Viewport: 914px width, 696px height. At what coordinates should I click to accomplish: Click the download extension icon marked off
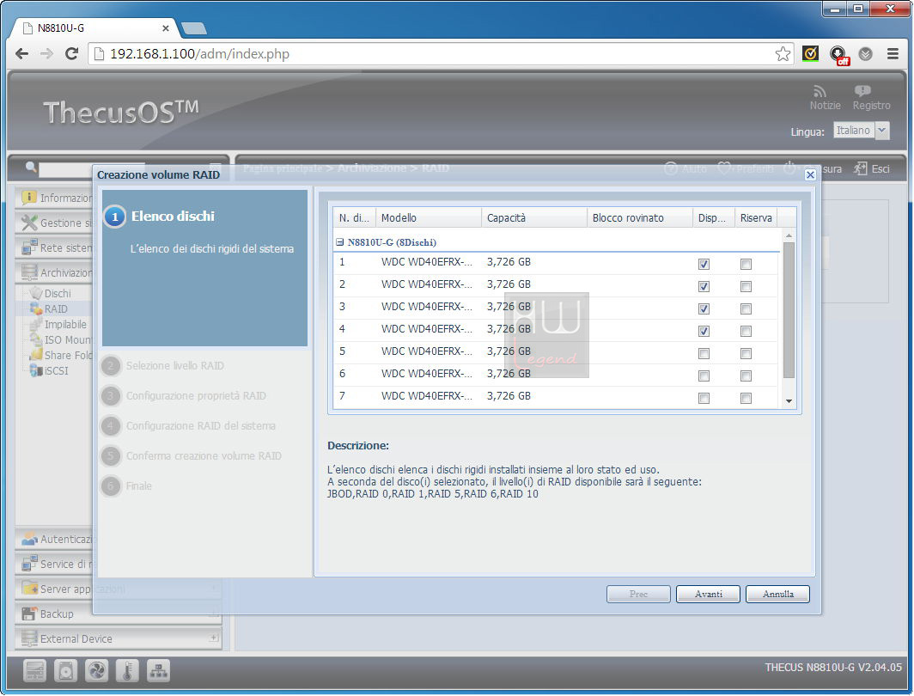[838, 55]
